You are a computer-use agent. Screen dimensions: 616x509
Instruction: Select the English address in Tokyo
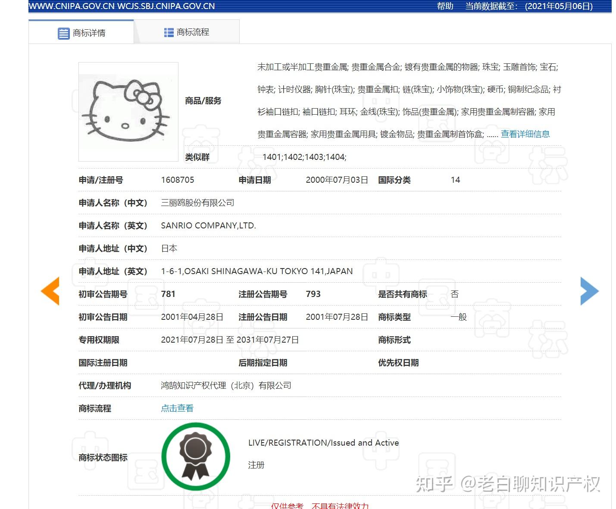click(257, 271)
